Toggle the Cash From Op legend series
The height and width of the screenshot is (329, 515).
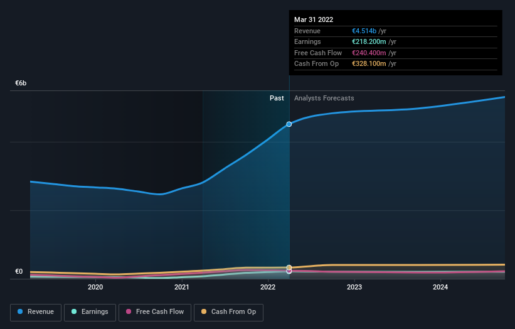(x=228, y=312)
